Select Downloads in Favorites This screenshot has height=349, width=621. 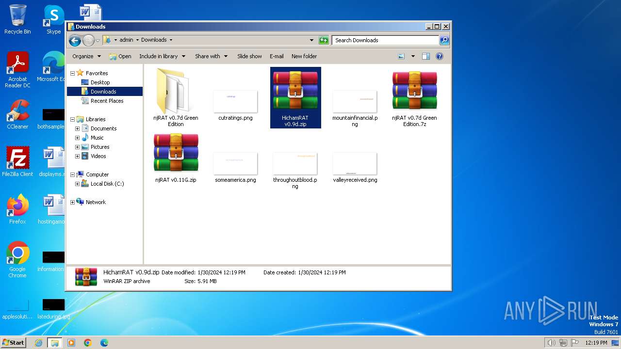tap(103, 92)
